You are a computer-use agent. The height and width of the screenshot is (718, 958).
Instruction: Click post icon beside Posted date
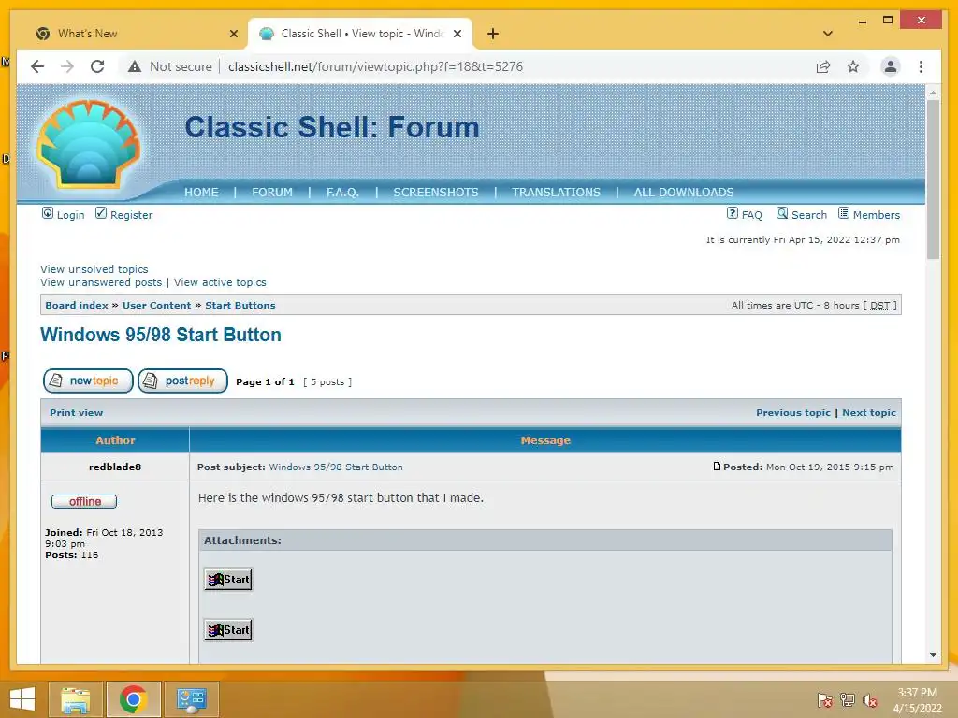717,467
